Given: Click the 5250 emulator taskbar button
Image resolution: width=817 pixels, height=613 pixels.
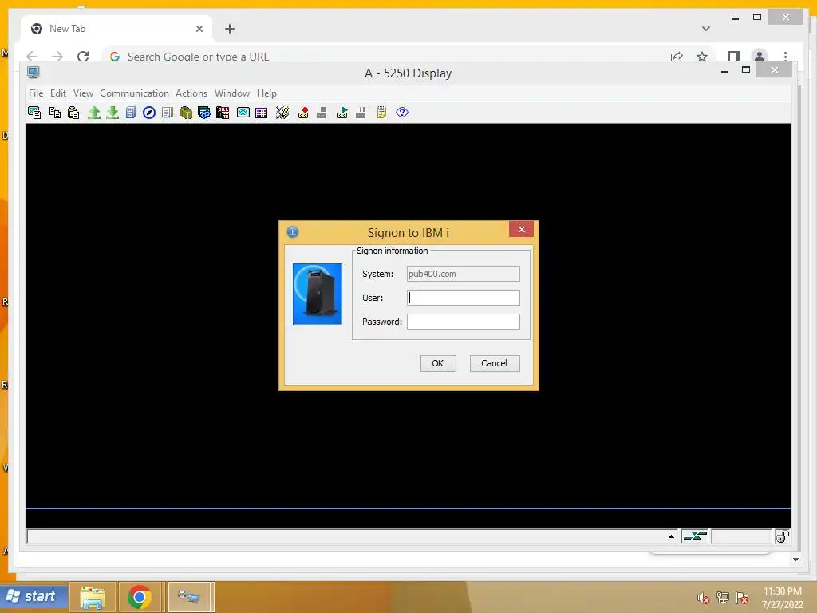Looking at the screenshot, I should [x=189, y=597].
